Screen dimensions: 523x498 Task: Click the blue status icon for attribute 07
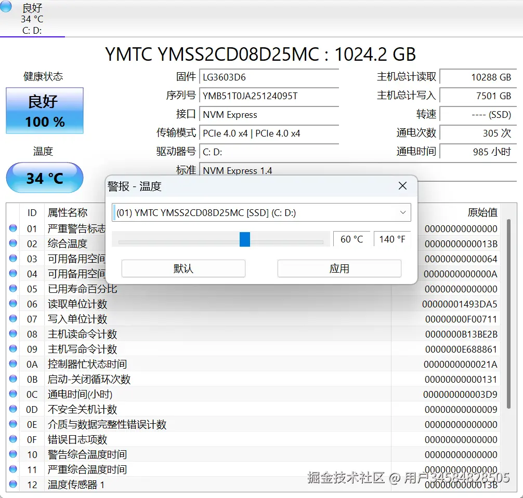(x=13, y=318)
